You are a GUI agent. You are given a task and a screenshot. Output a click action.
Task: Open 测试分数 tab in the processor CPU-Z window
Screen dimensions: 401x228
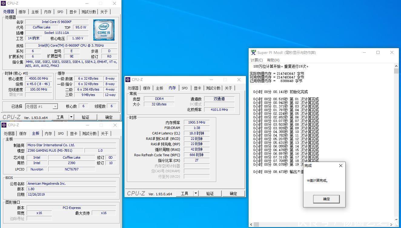89,12
